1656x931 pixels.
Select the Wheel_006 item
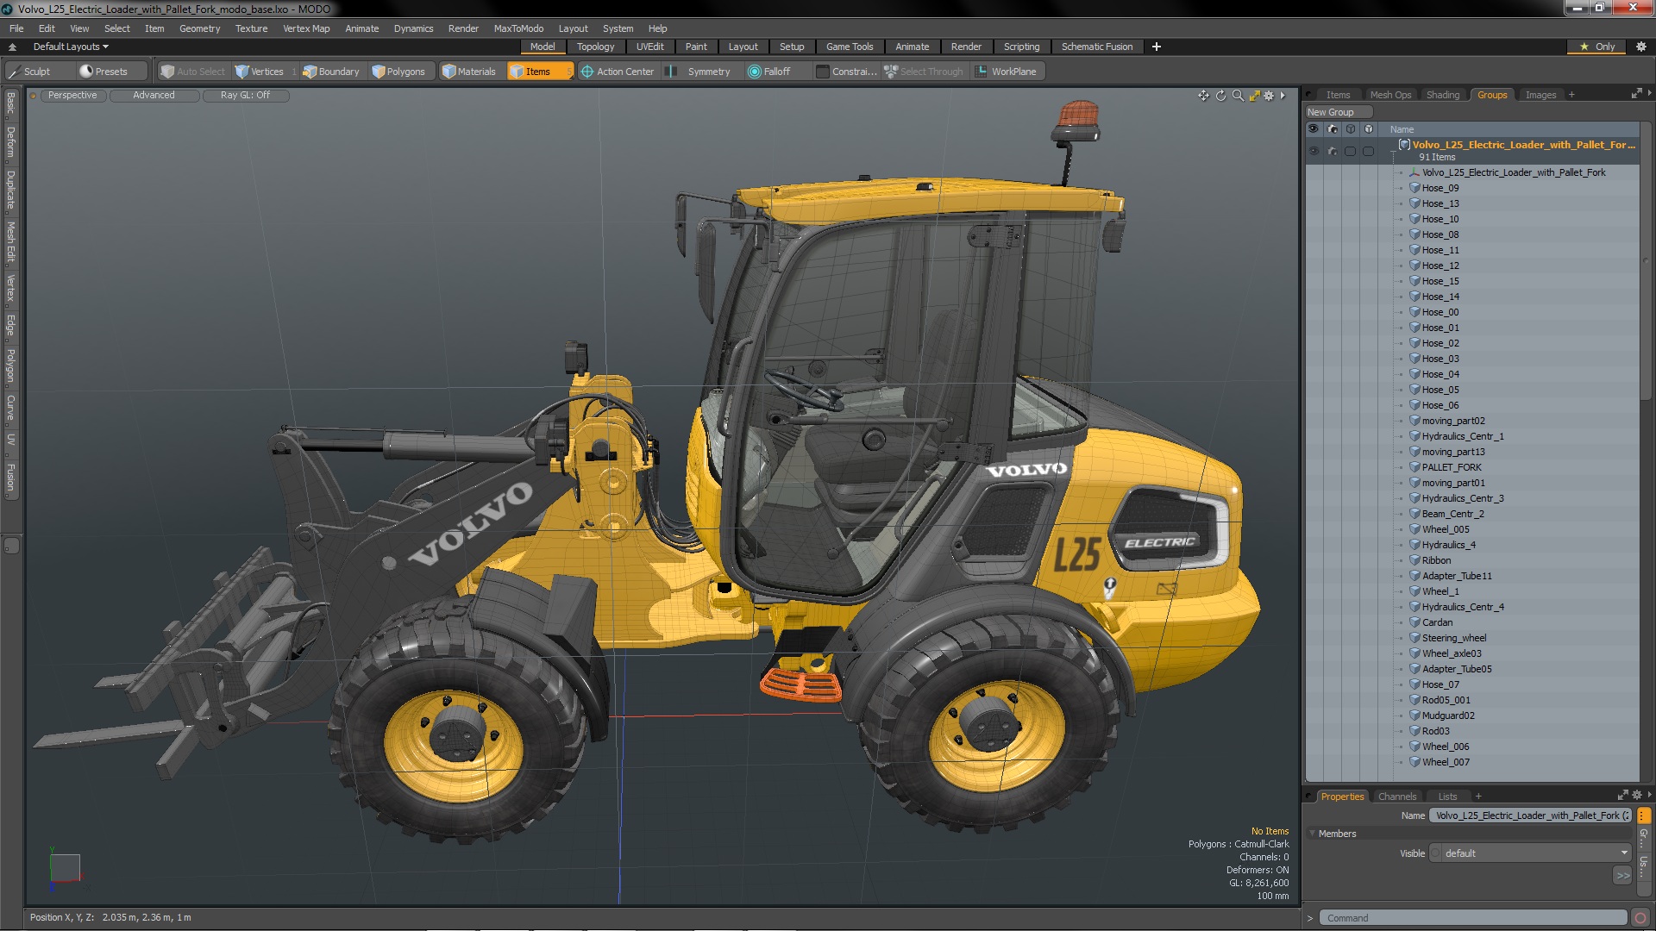pyautogui.click(x=1446, y=747)
